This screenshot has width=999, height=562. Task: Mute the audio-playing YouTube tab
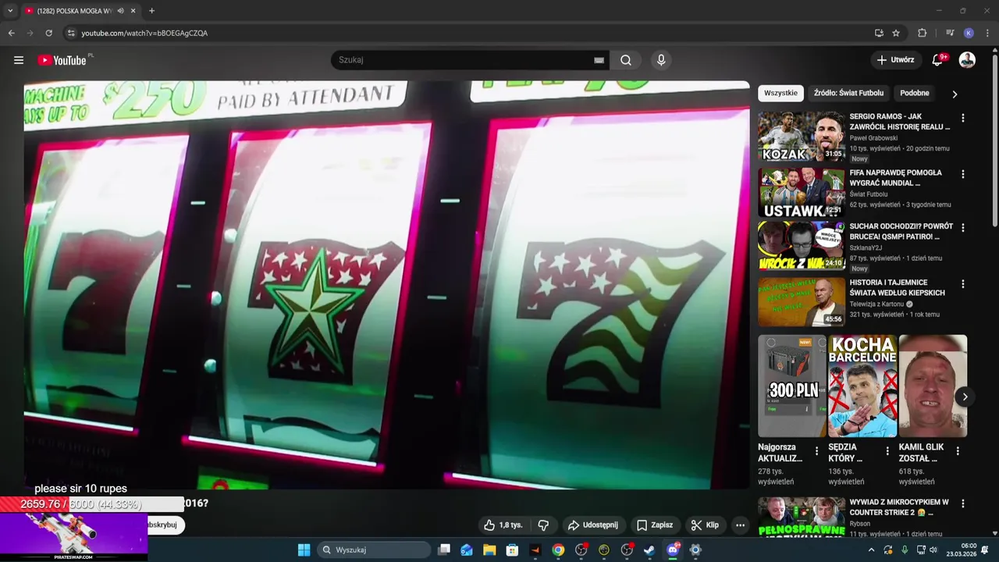(x=120, y=11)
